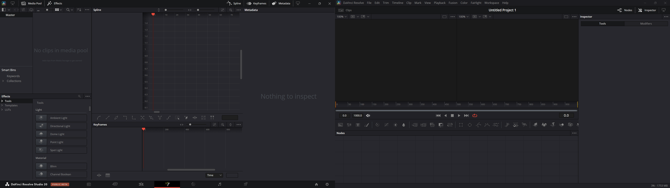
Task: Mute audio with speaker icon
Action: (x=368, y=115)
